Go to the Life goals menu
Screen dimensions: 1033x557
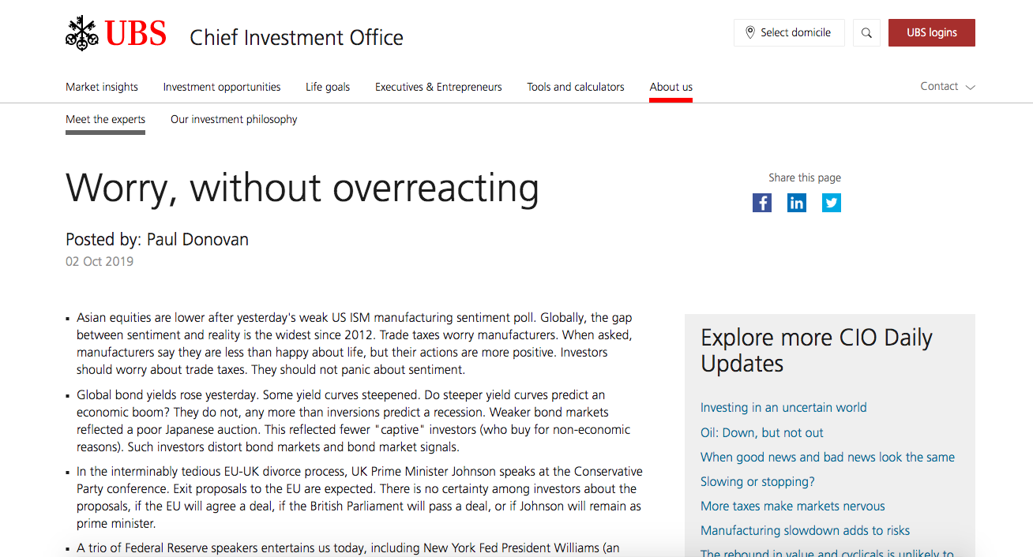coord(328,87)
